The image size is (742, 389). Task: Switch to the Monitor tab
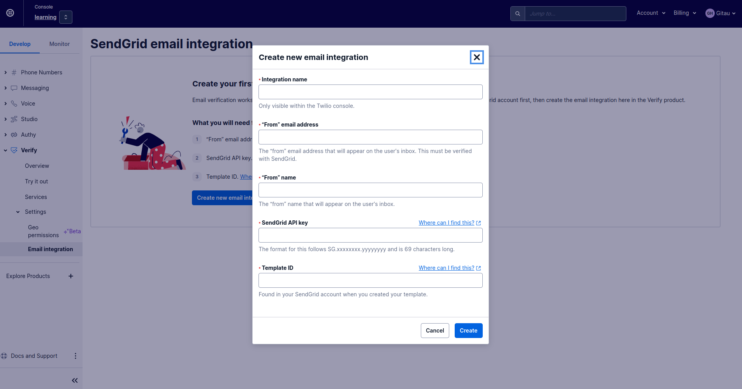click(x=60, y=44)
